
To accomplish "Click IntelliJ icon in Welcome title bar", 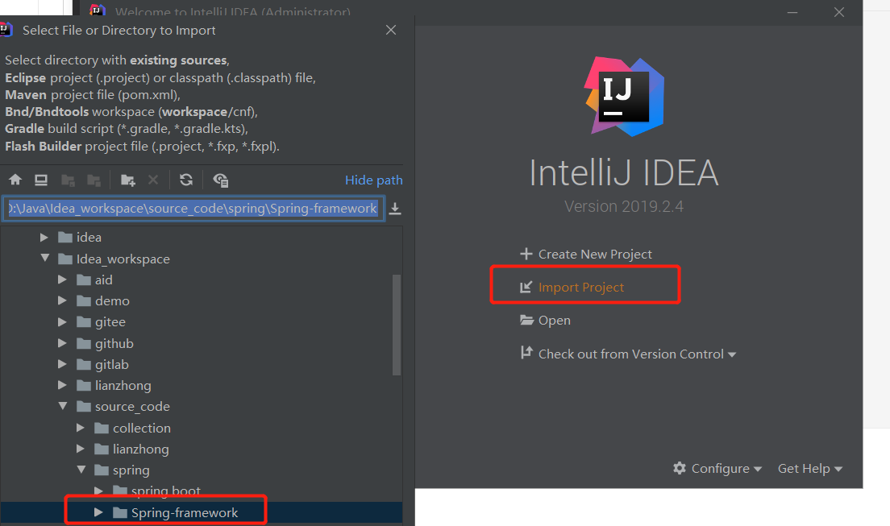I will (98, 10).
